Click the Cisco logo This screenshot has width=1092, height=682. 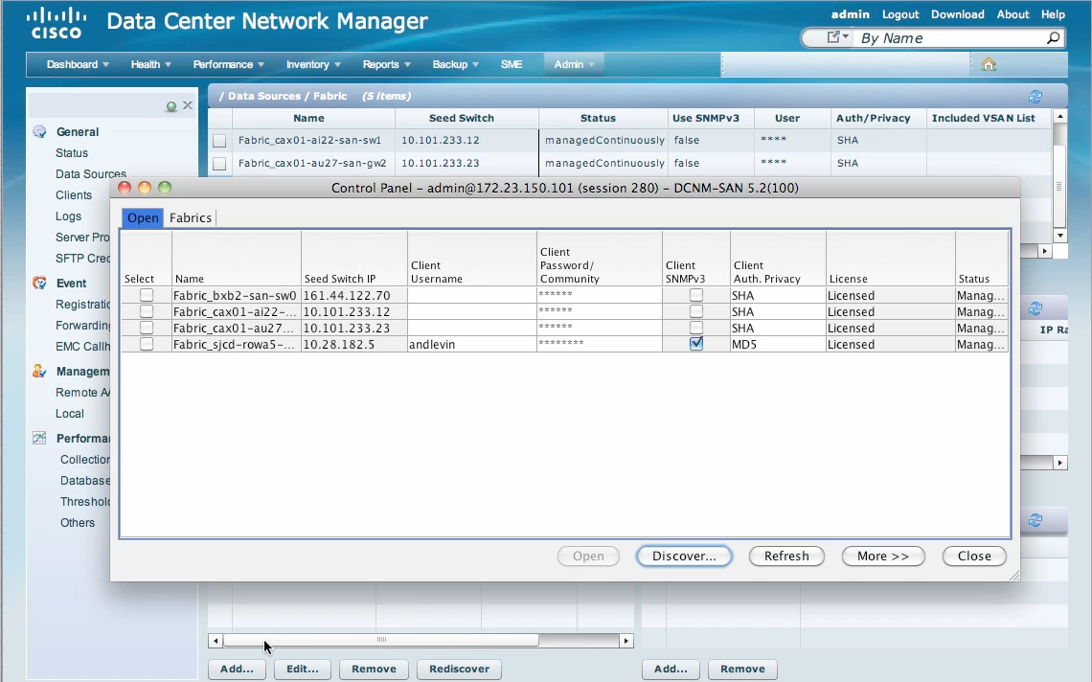tap(57, 23)
